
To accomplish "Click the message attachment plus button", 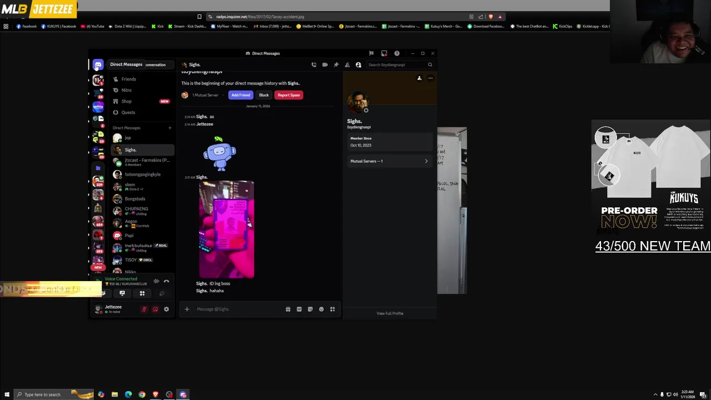I will [187, 309].
